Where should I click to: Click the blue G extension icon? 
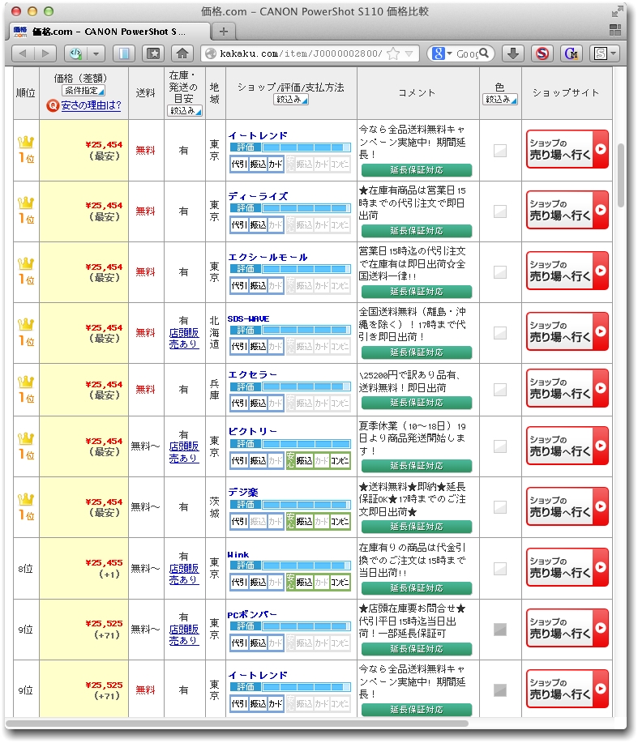pyautogui.click(x=572, y=53)
